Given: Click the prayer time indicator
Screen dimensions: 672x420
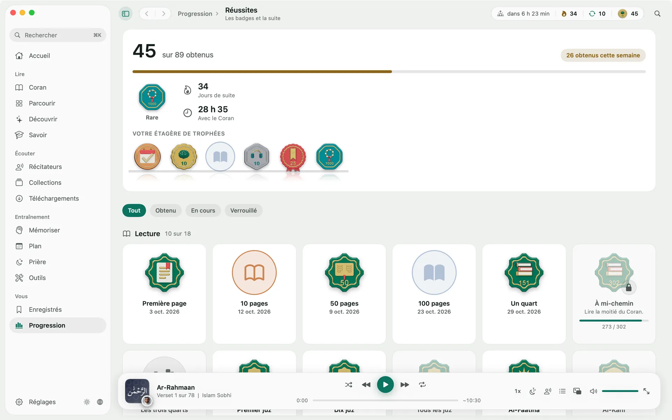Looking at the screenshot, I should pyautogui.click(x=523, y=14).
